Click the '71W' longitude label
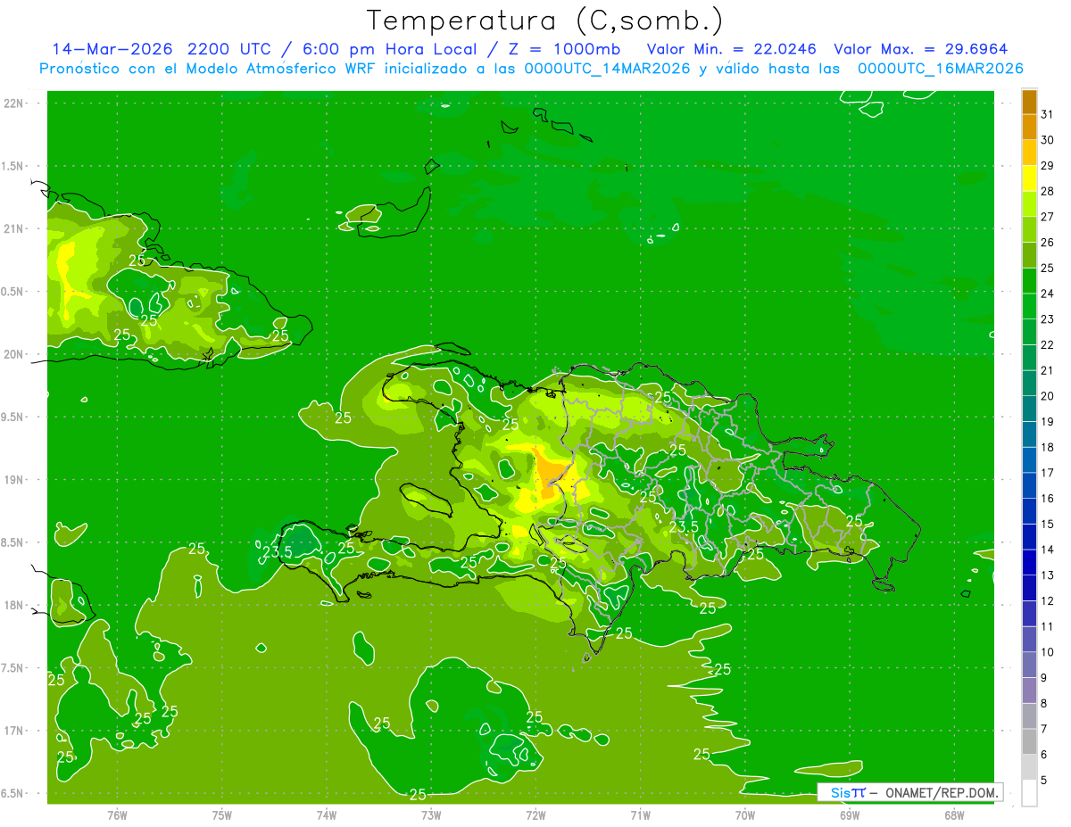The image size is (1071, 827). pyautogui.click(x=640, y=815)
